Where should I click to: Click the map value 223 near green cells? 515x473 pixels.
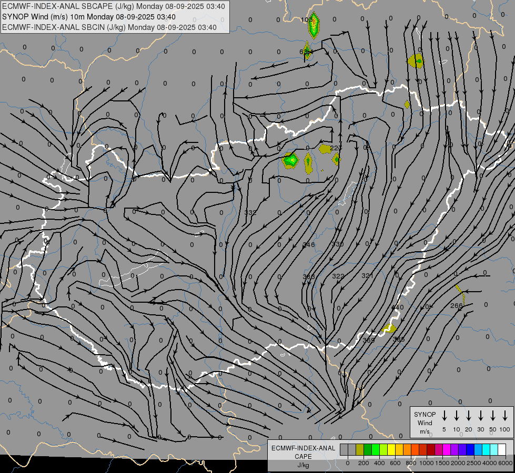pyautogui.click(x=336, y=148)
